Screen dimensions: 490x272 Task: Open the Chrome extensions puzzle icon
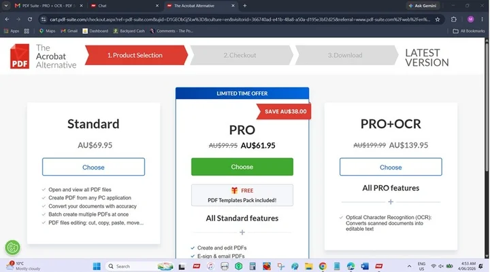click(x=454, y=19)
